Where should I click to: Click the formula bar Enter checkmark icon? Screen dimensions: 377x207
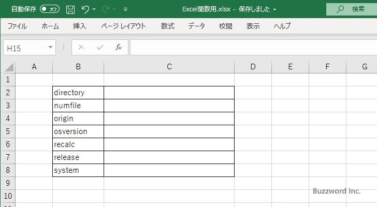[x=99, y=47]
